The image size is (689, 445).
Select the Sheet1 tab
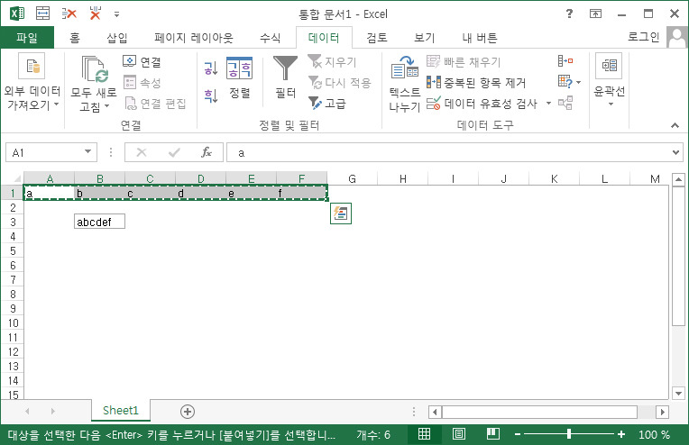(121, 411)
